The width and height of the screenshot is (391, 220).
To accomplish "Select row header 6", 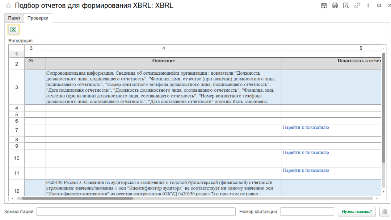I will tap(16, 121).
